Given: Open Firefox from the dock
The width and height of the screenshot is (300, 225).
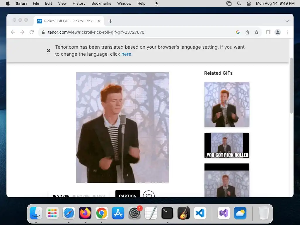Looking at the screenshot, I should tap(85, 213).
